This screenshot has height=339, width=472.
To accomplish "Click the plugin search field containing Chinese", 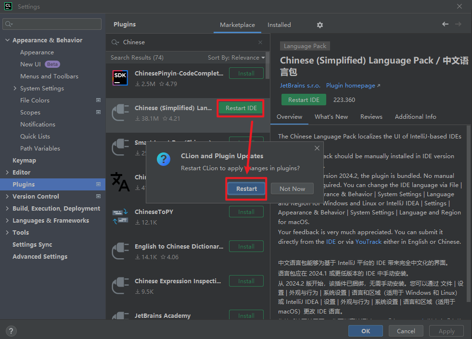I will pos(187,42).
